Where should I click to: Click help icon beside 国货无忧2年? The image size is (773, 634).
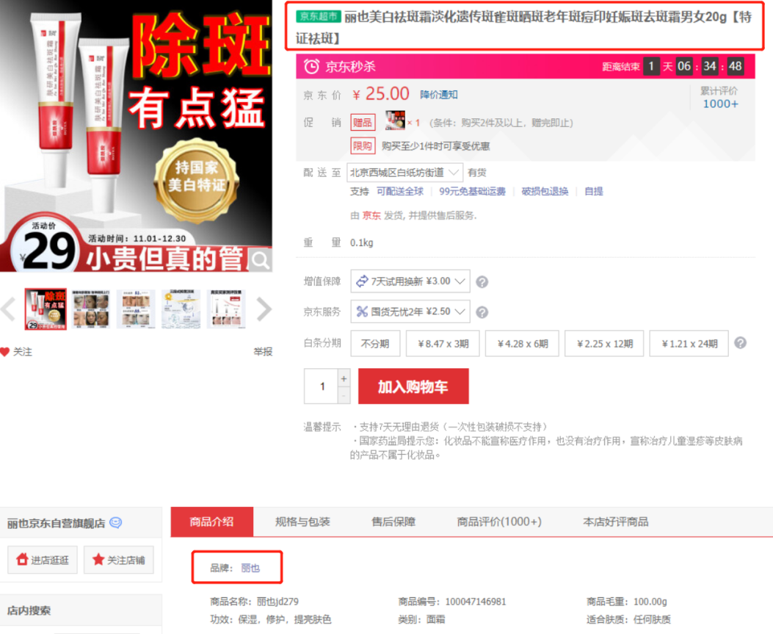coord(482,312)
